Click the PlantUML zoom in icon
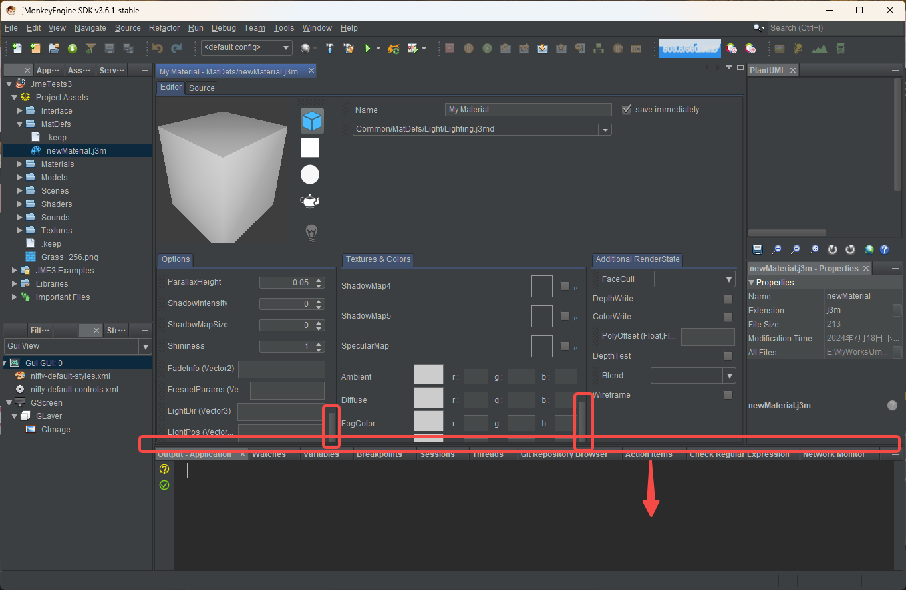Screen dimensions: 906x590 [x=776, y=249]
